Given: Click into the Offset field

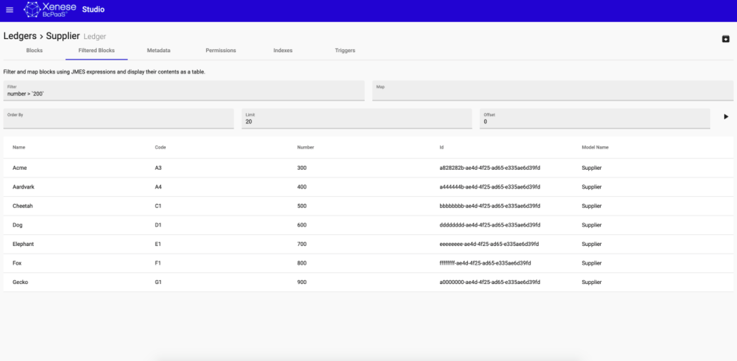Looking at the screenshot, I should [595, 119].
